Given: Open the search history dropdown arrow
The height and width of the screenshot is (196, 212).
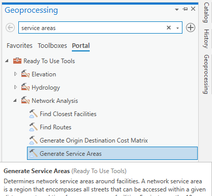Looking at the screenshot, I should coord(177,28).
